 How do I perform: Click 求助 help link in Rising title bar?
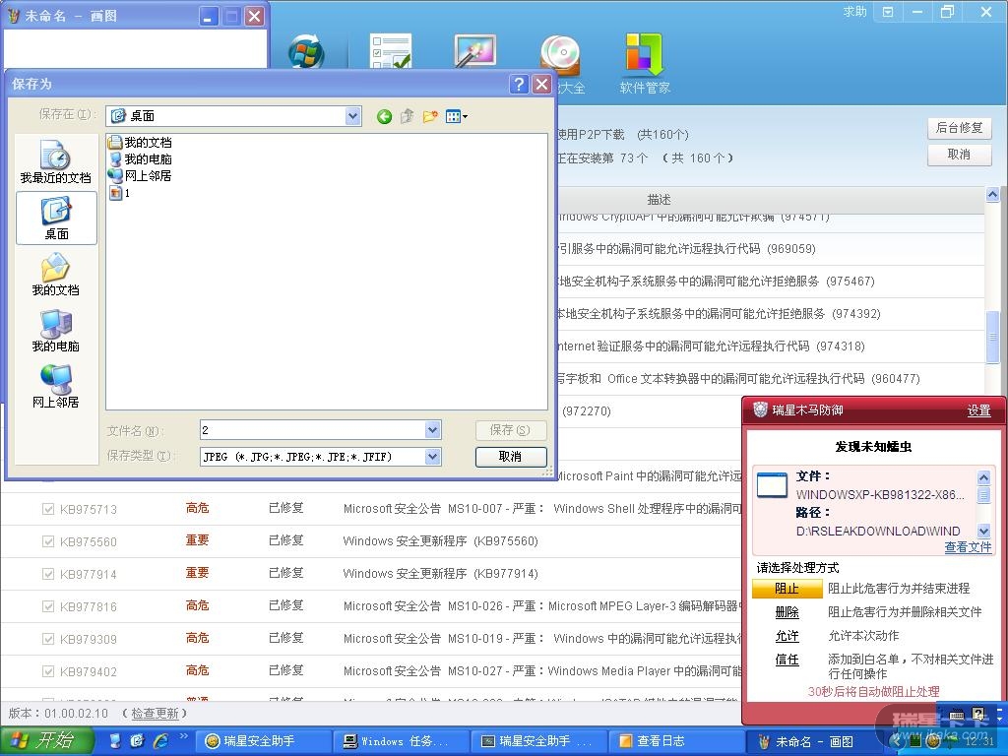click(855, 12)
